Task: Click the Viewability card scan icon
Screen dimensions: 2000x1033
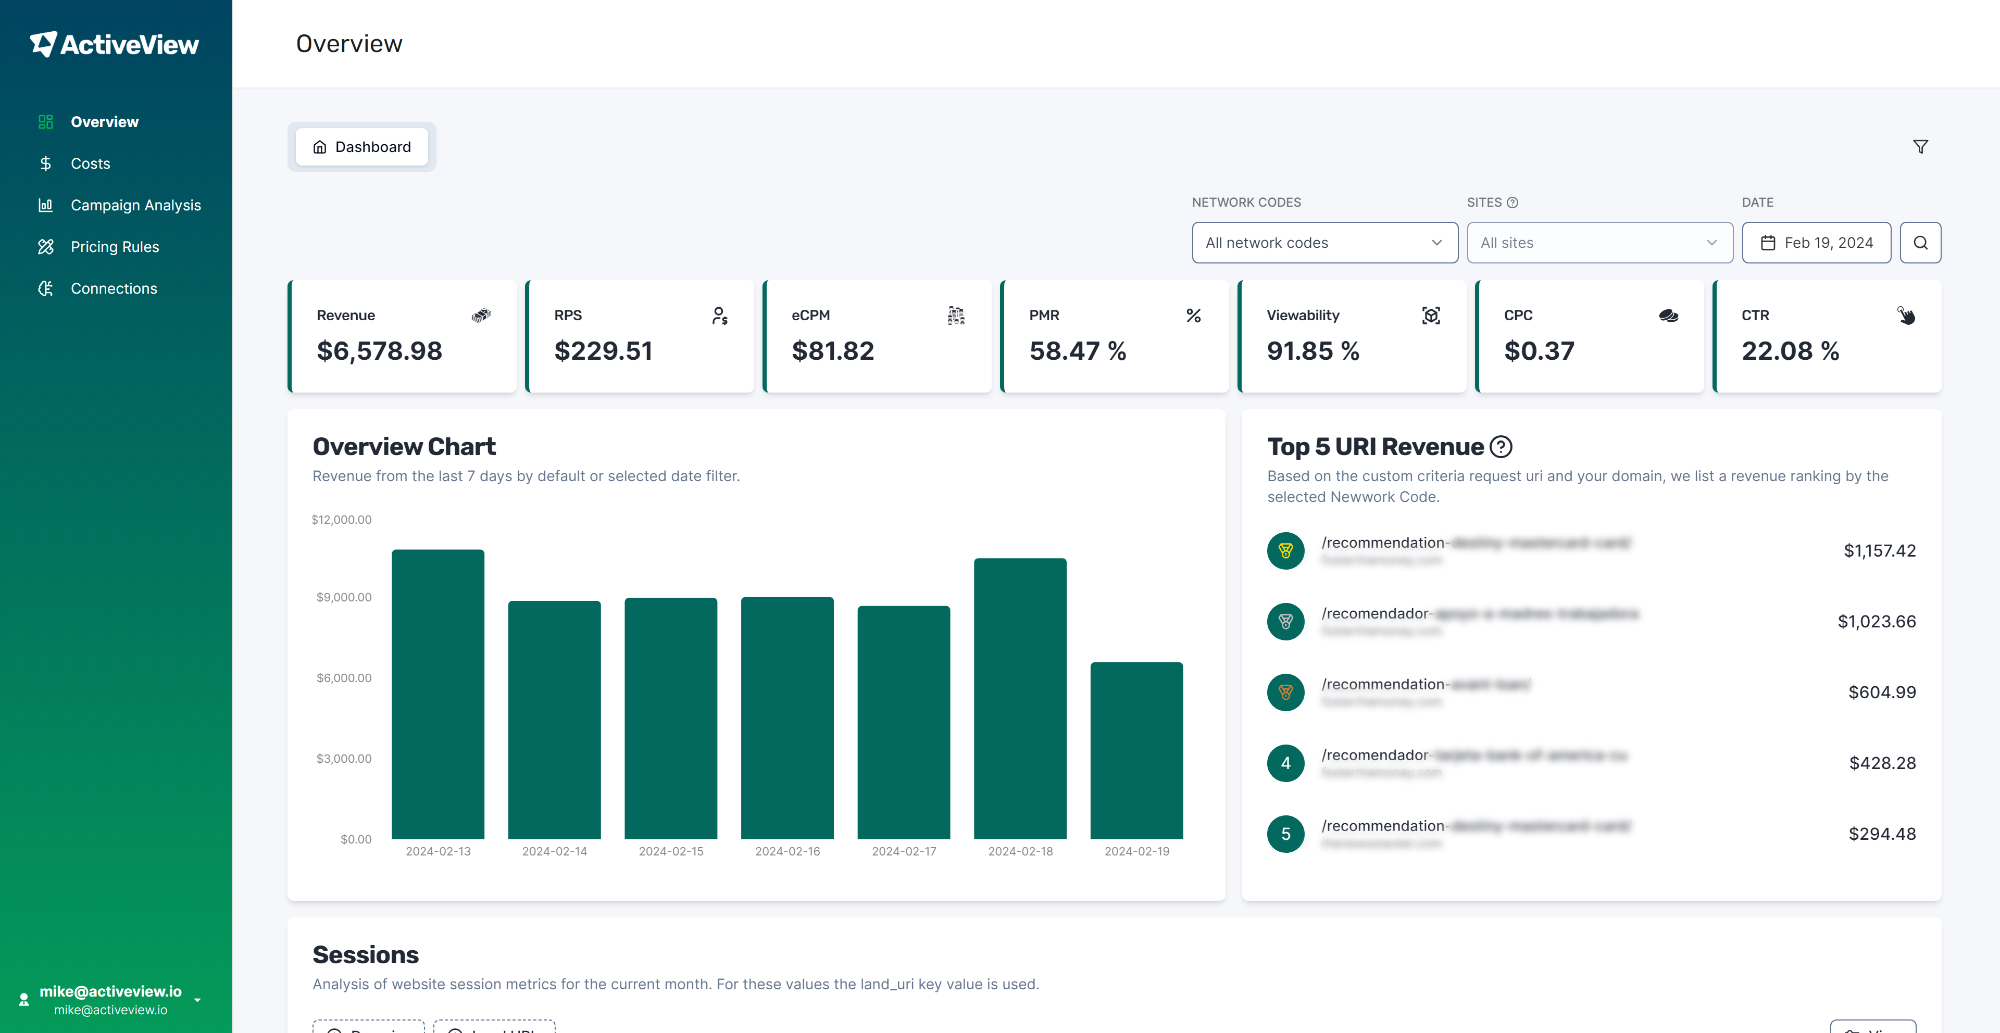Action: pos(1430,315)
